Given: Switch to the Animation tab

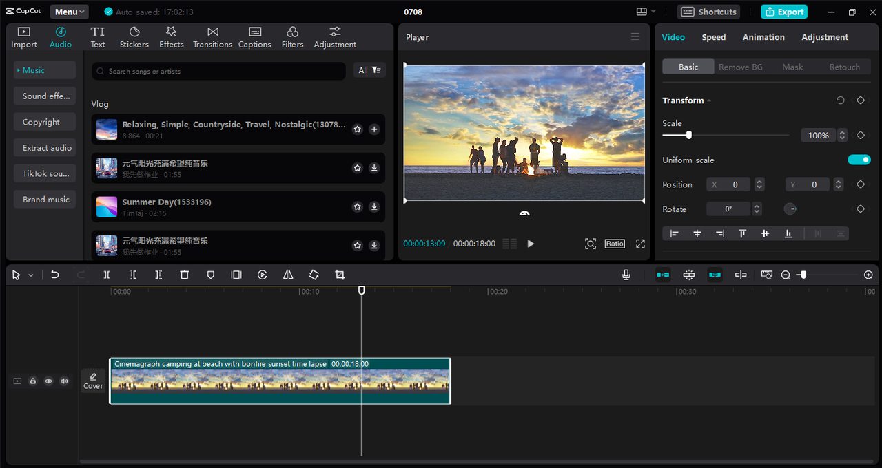Looking at the screenshot, I should coord(763,37).
